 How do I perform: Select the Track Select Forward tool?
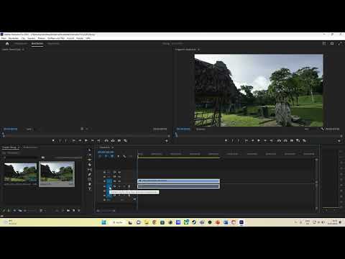[90, 155]
